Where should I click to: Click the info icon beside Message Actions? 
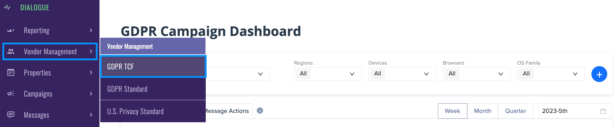(260, 111)
